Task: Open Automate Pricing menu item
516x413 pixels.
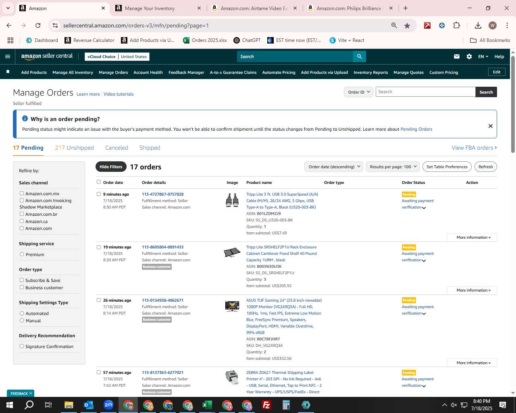Action: pos(279,72)
